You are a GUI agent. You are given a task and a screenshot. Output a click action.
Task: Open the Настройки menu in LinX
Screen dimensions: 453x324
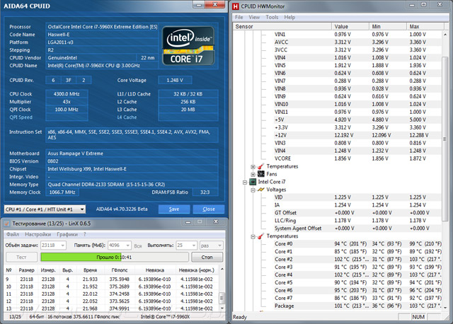(38, 234)
